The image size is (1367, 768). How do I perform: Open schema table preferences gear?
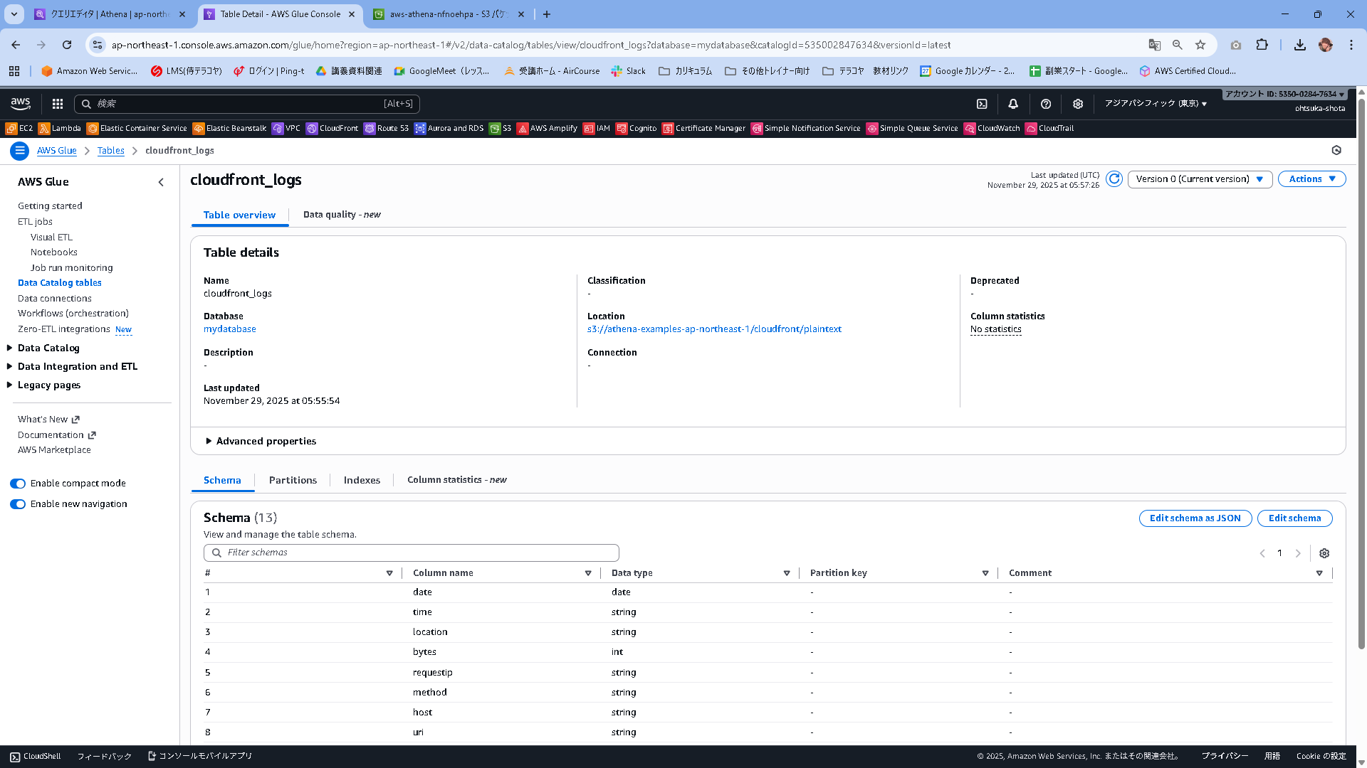tap(1324, 553)
